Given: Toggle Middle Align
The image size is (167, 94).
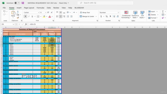Looking at the screenshot, I should [x=61, y=13].
